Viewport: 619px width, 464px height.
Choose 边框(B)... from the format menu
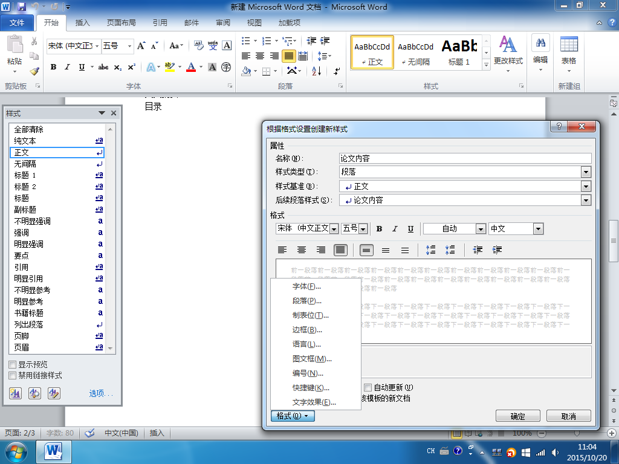coord(307,330)
